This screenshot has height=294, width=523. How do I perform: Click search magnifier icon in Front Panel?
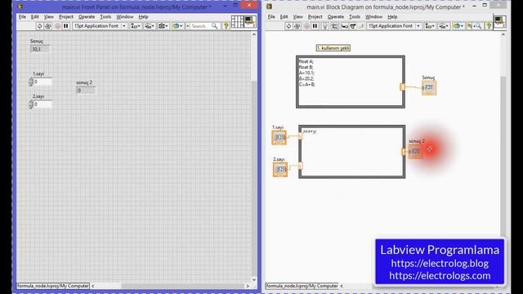[x=214, y=26]
